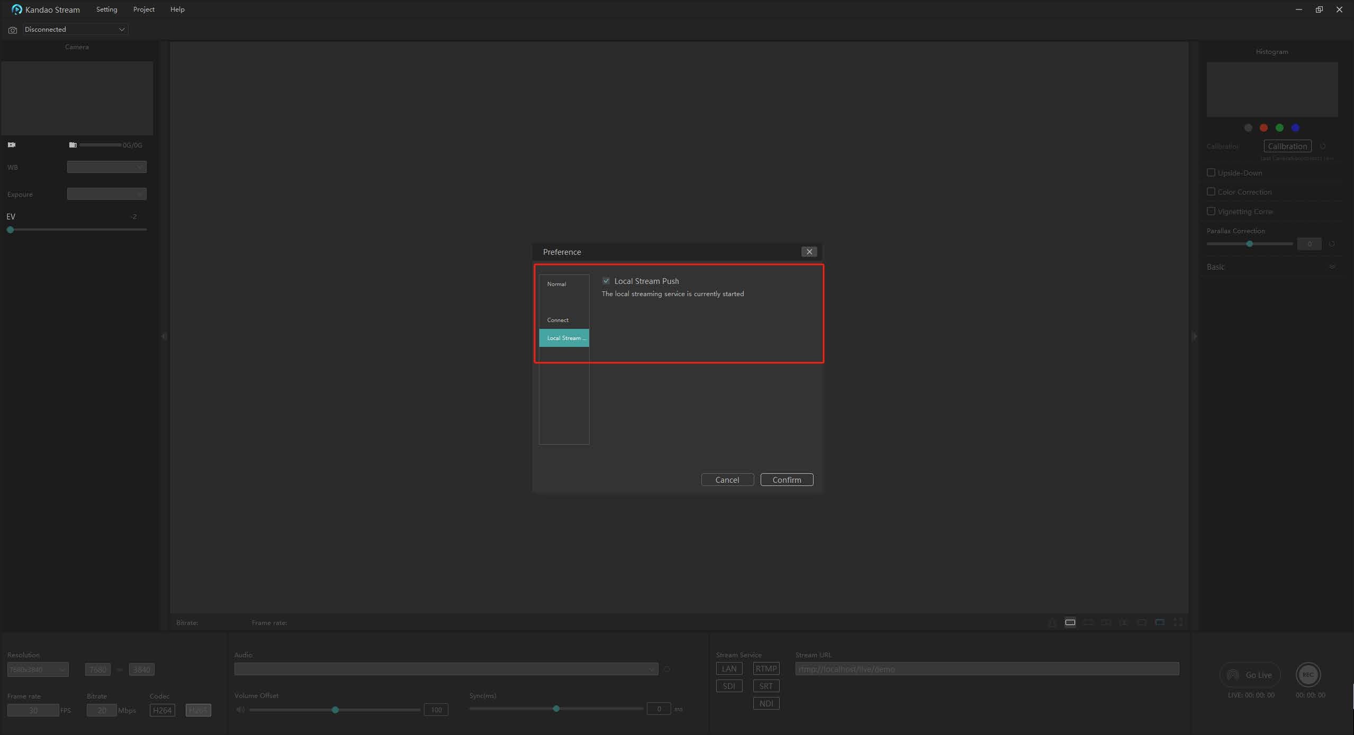This screenshot has height=735, width=1354.
Task: Click inside the Stream URL input field
Action: click(987, 669)
